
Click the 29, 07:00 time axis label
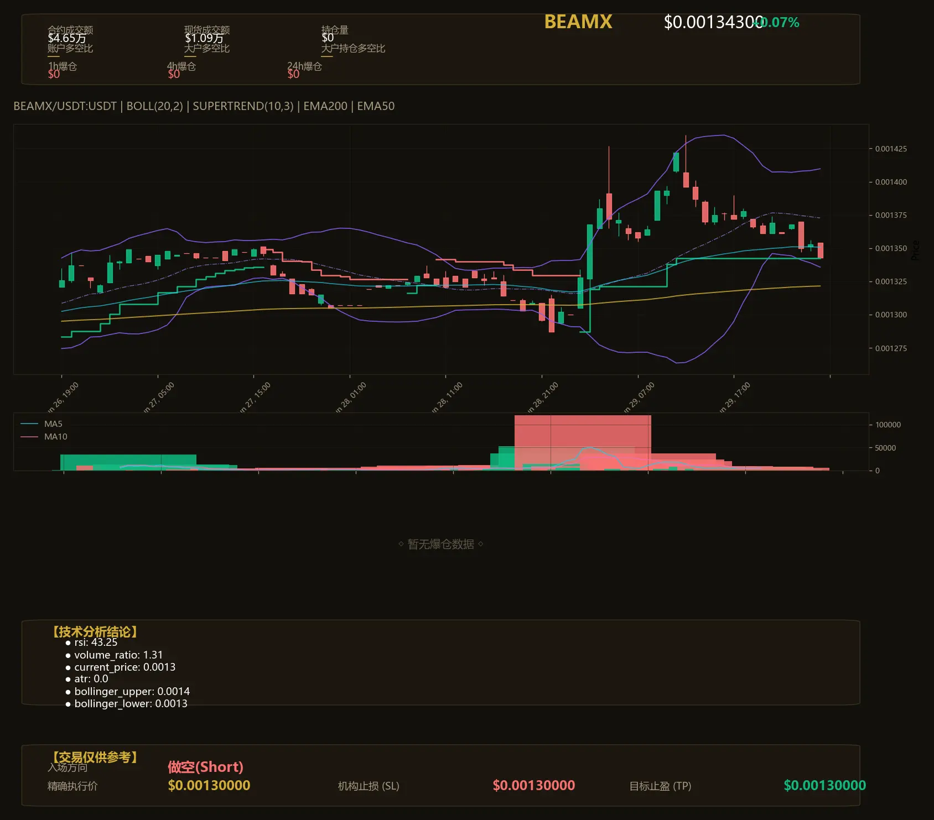pos(639,397)
